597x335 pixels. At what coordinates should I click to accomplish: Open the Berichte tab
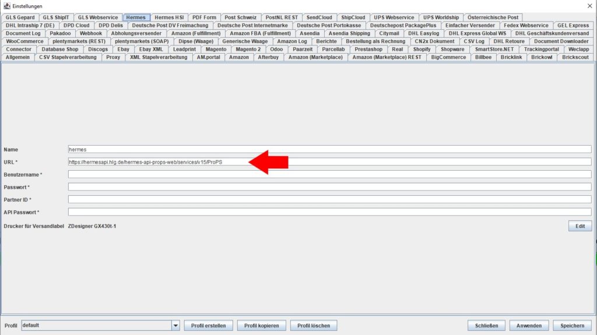click(x=326, y=41)
